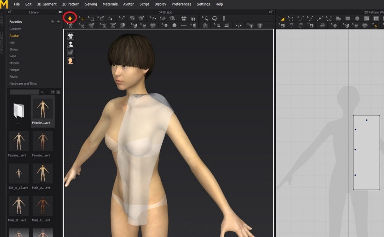
Task: Choose the box Select Mesh tool
Action: point(91,19)
